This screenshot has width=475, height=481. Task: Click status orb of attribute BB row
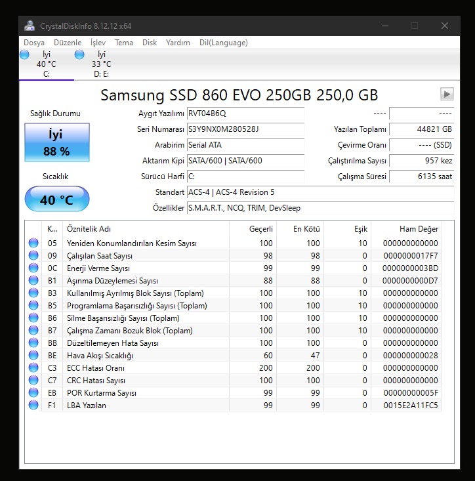pyautogui.click(x=33, y=343)
